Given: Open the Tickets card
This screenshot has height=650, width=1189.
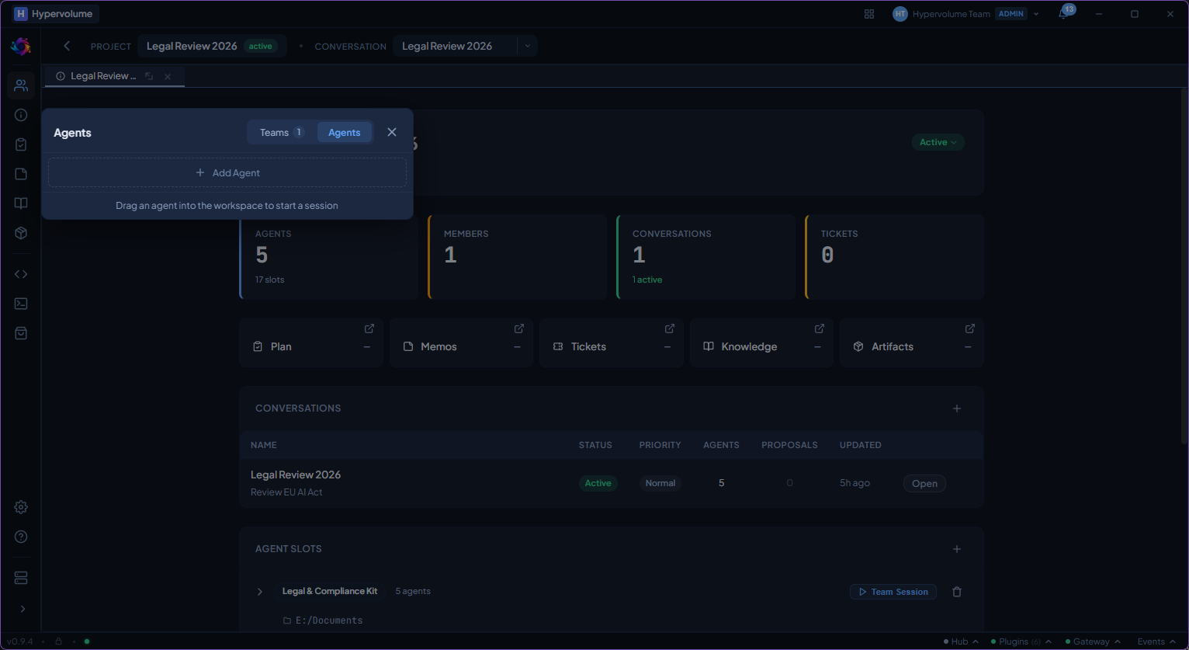Looking at the screenshot, I should [x=612, y=342].
